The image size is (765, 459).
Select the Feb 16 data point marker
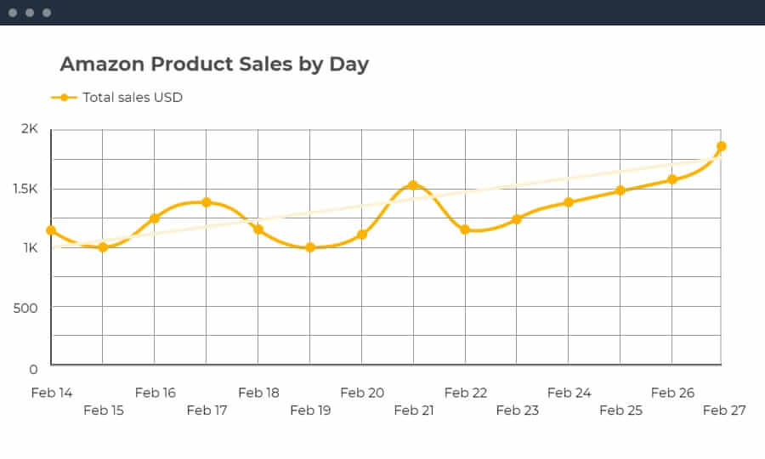[155, 218]
